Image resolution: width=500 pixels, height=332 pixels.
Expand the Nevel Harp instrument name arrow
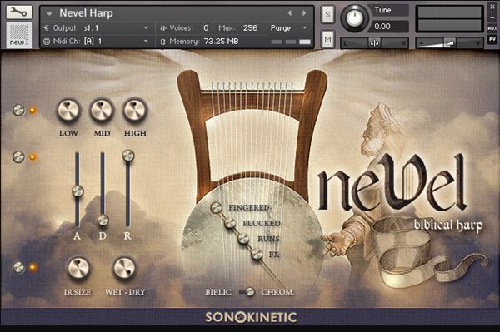click(49, 13)
